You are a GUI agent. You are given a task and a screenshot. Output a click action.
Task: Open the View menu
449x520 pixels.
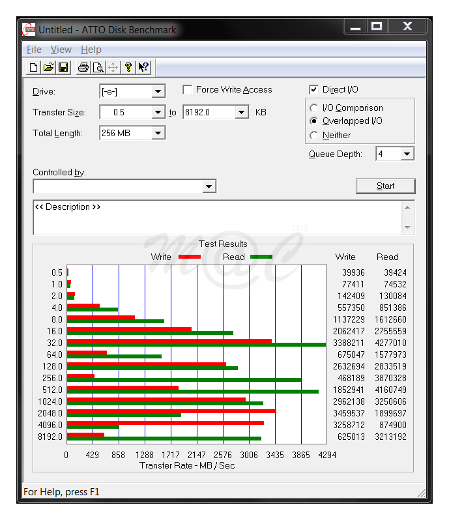click(x=61, y=50)
